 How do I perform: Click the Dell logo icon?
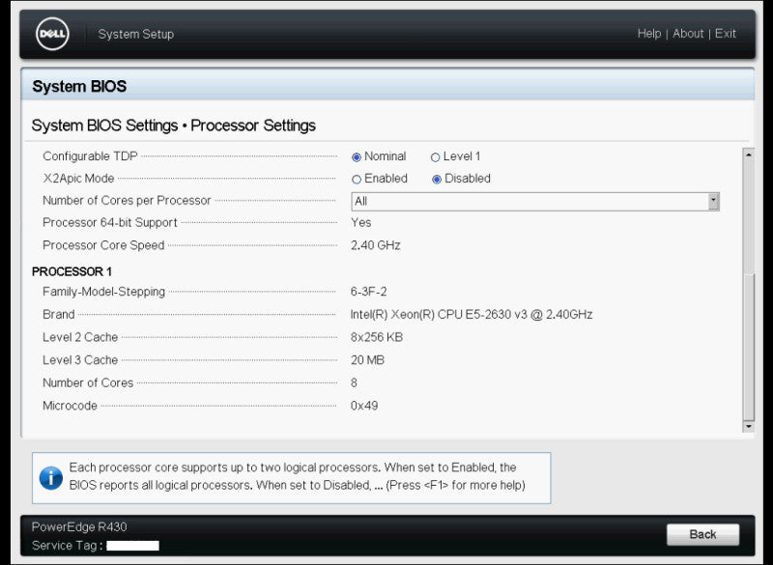[52, 34]
